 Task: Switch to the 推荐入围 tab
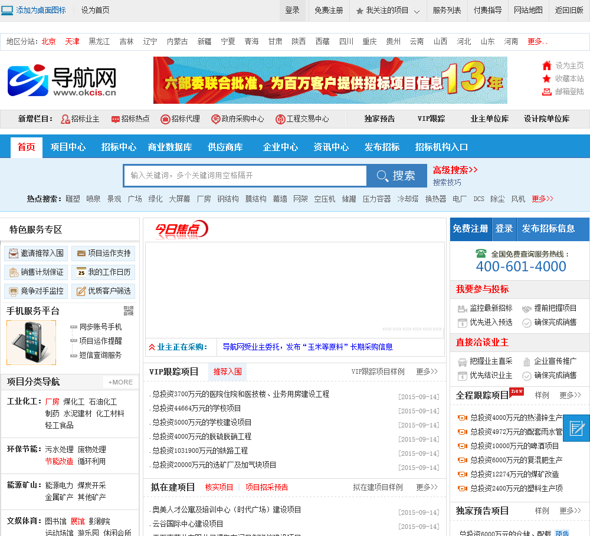point(227,371)
